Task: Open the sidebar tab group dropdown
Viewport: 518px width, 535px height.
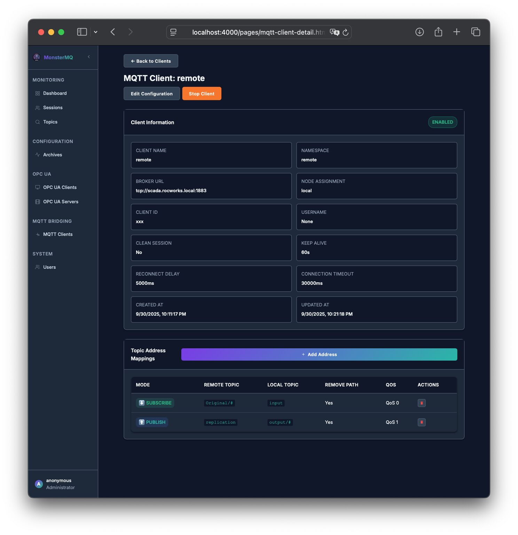Action: 96,32
